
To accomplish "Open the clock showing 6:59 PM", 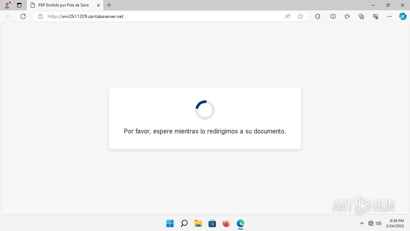I will 395,223.
